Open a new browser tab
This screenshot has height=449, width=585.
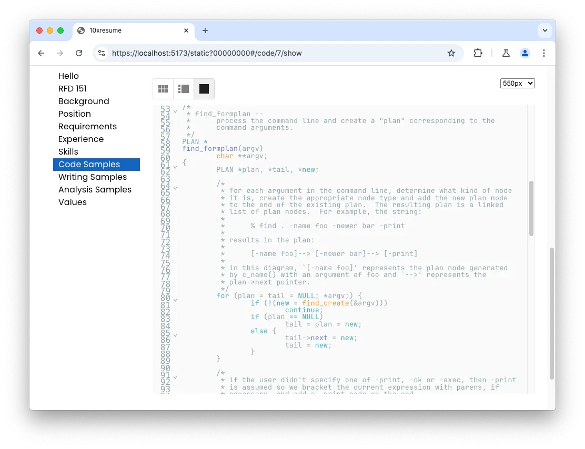click(205, 30)
